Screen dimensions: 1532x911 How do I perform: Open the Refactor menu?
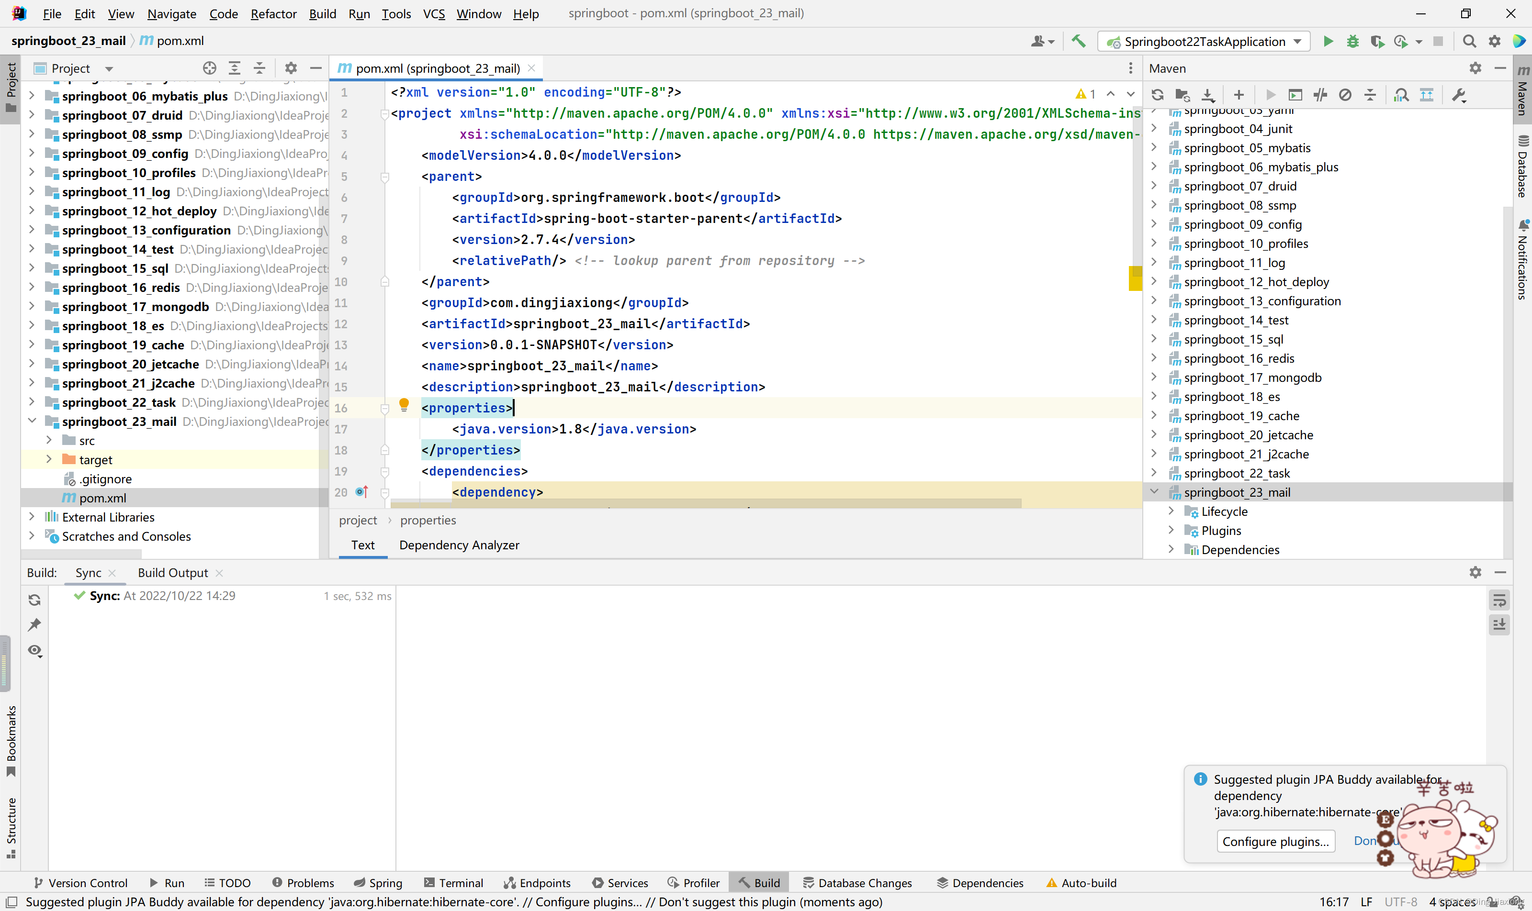(273, 13)
